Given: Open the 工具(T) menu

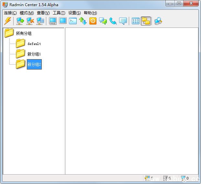Looking at the screenshot, I should tap(59, 13).
